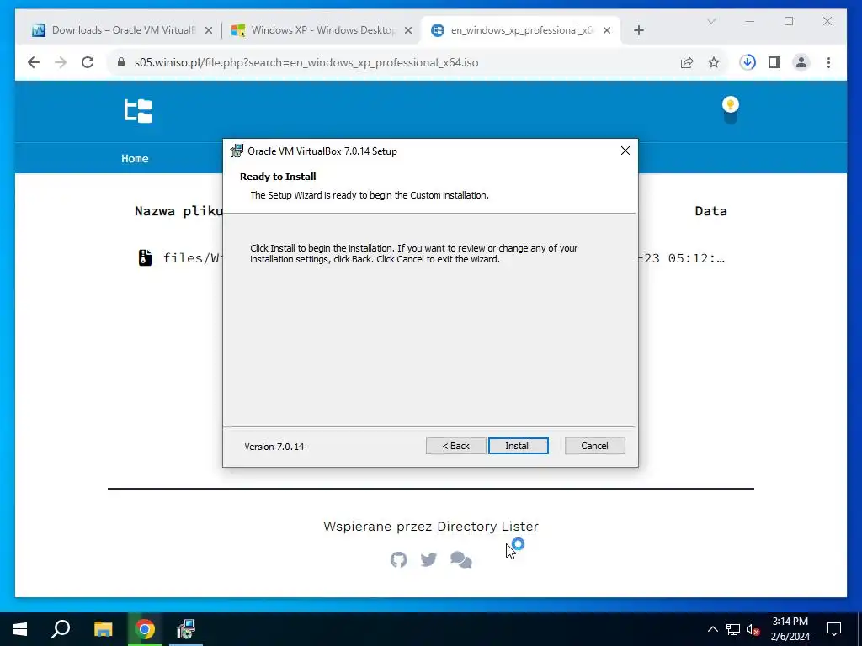The width and height of the screenshot is (862, 646).
Task: Open clock showing 3:14 PM
Action: 790,629
